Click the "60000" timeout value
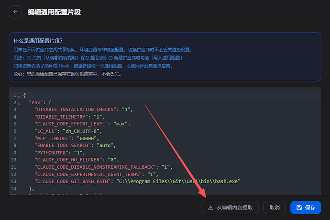The height and width of the screenshot is (220, 330). coord(87,138)
